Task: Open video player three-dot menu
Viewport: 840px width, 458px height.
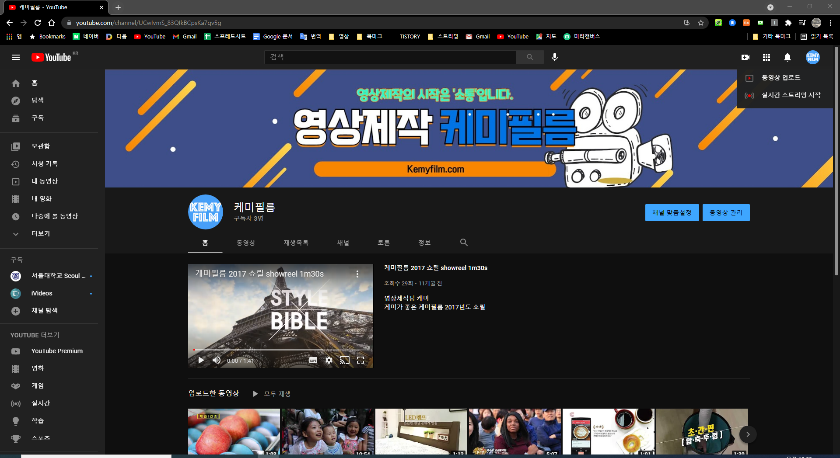Action: [x=357, y=274]
